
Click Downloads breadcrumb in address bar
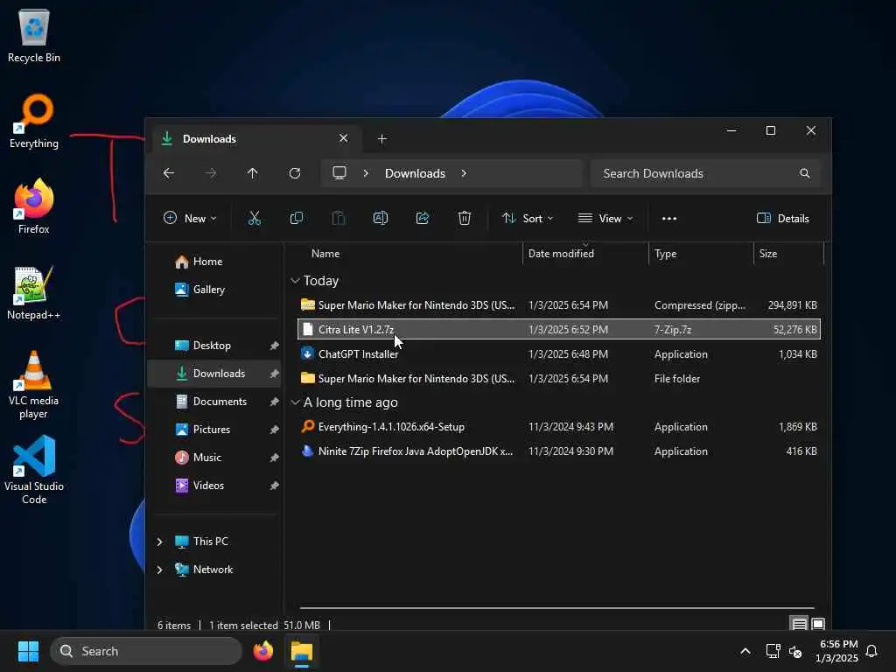click(x=415, y=173)
